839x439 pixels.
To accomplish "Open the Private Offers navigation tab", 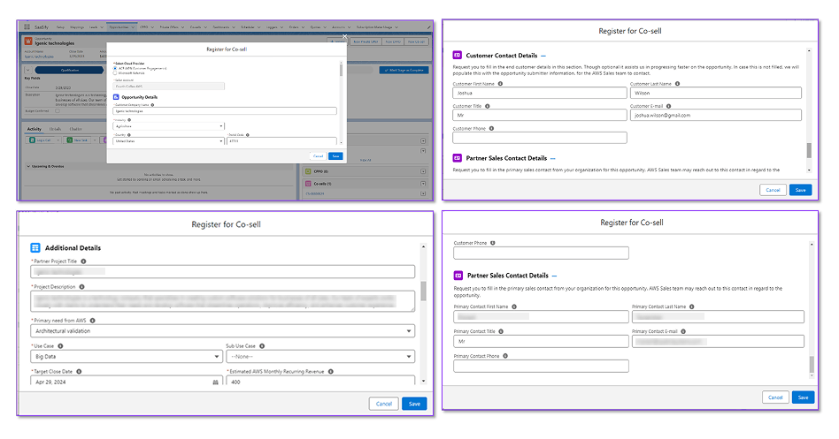I will pyautogui.click(x=168, y=26).
